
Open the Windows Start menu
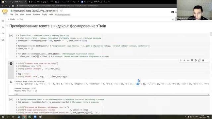coord(3,117)
